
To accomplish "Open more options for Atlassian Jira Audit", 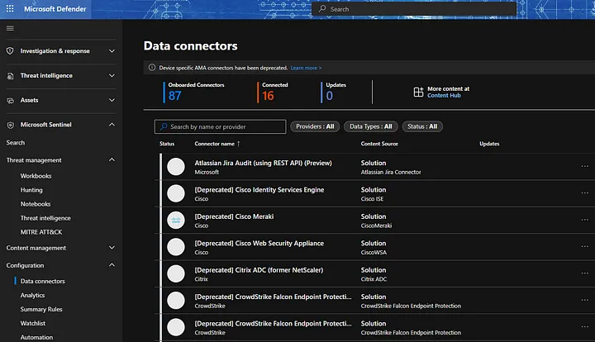I will click(585, 166).
